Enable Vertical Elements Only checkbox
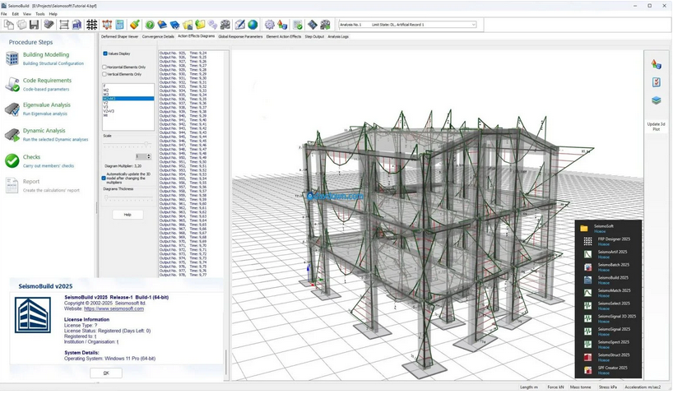Screen dimensions: 673x394 click(x=104, y=74)
